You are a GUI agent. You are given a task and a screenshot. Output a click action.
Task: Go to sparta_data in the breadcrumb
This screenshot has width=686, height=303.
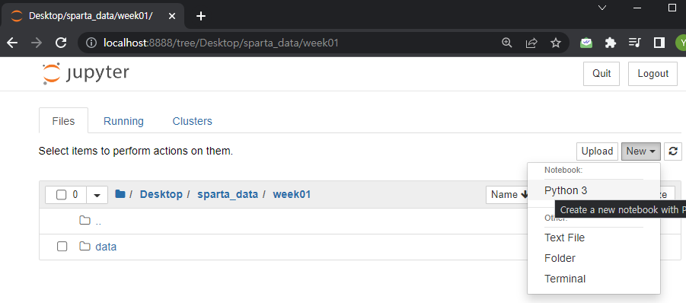point(228,194)
